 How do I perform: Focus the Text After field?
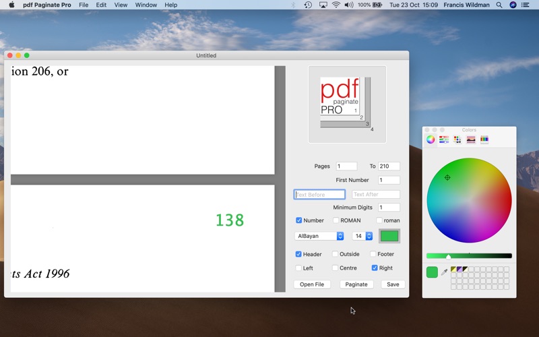click(x=376, y=194)
